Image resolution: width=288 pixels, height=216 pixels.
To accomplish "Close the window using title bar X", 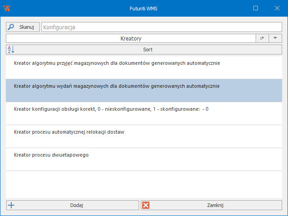I will (277, 8).
